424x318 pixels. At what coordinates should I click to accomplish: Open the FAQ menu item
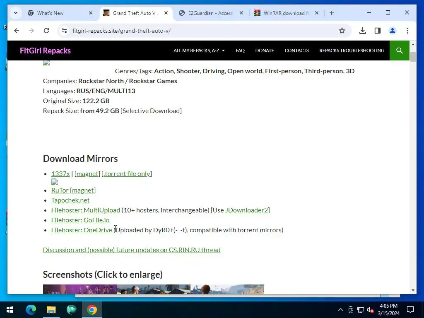[x=240, y=51]
